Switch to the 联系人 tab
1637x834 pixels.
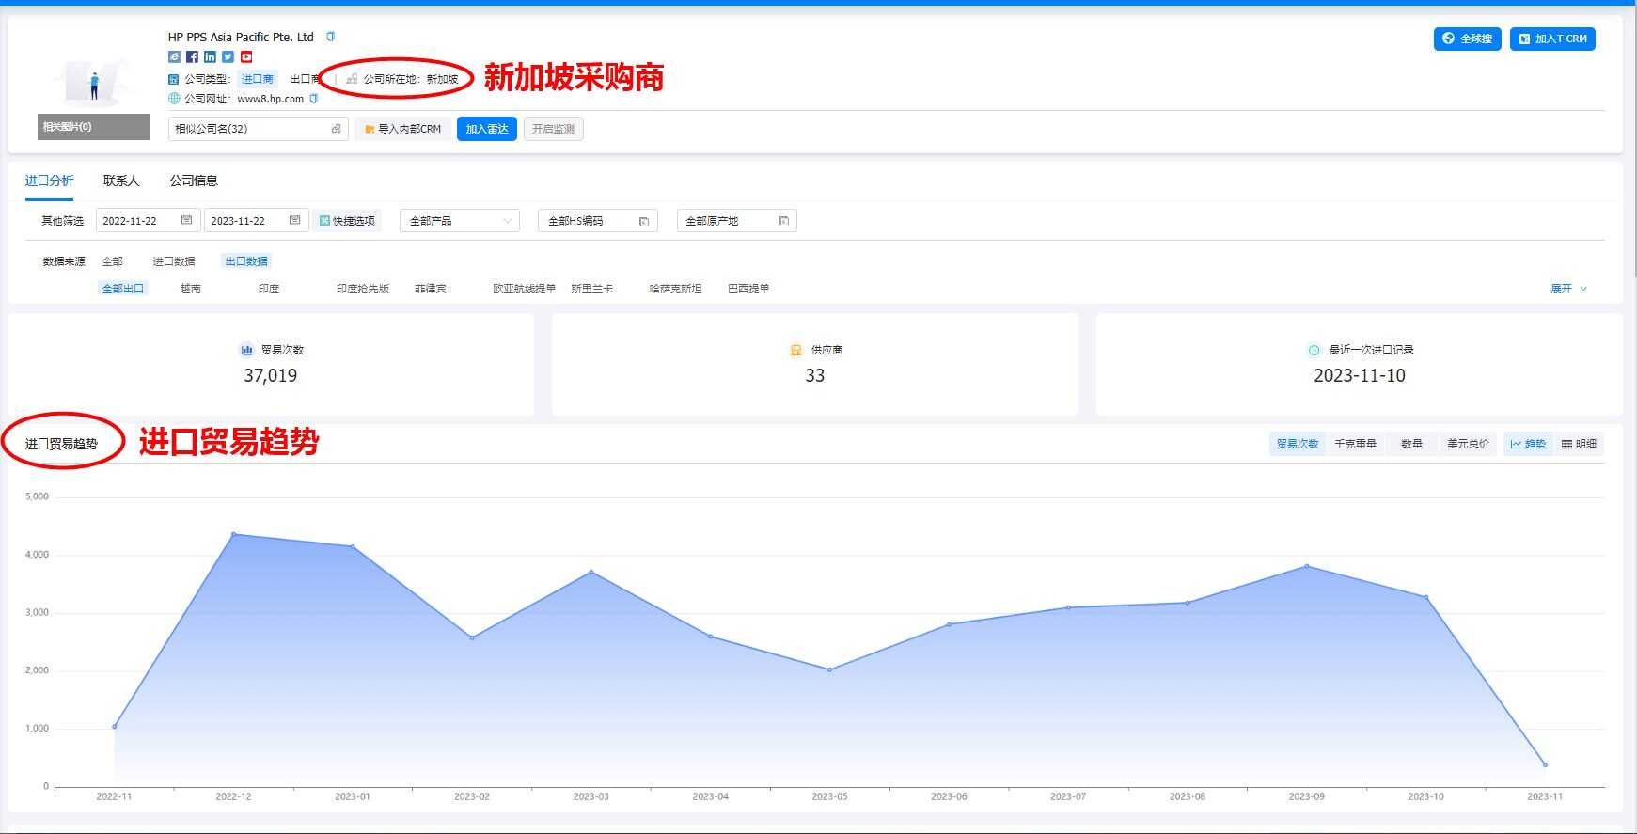click(121, 181)
